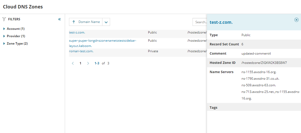The width and height of the screenshot is (301, 133).
Task: Open the super-puper-longdnszonename zone link
Action: tap(102, 41)
